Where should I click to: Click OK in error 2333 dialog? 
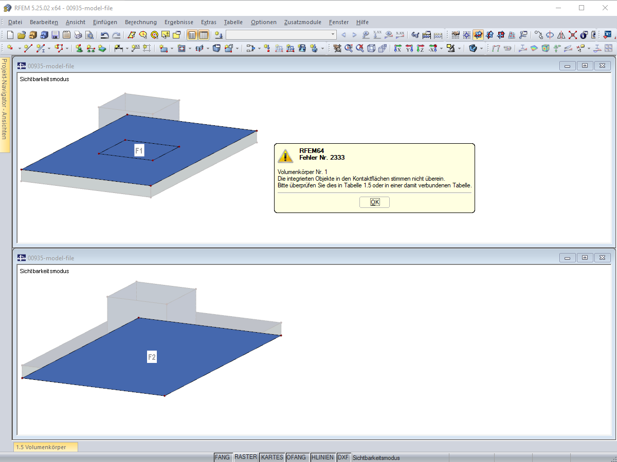pos(374,202)
